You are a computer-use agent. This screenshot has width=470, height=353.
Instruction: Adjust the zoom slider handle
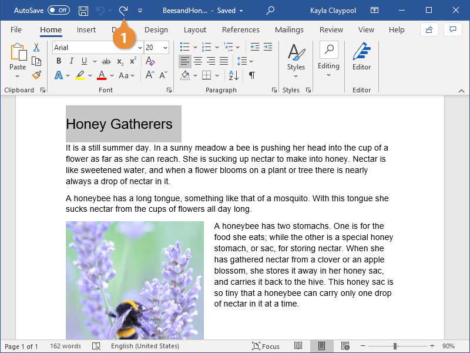click(x=395, y=347)
